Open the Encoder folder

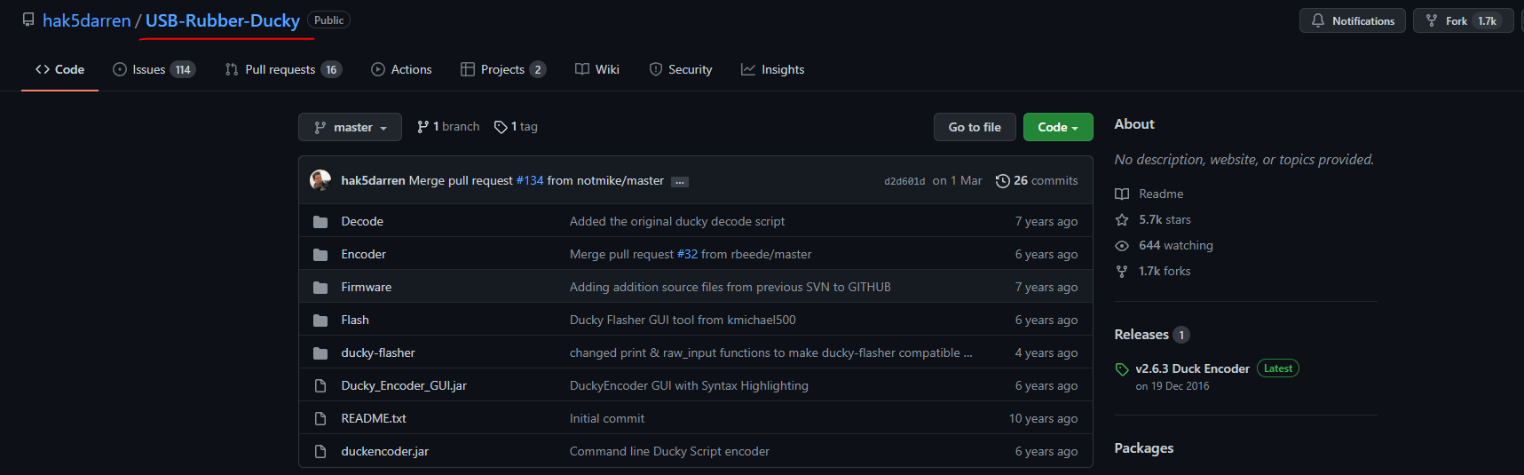tap(364, 254)
